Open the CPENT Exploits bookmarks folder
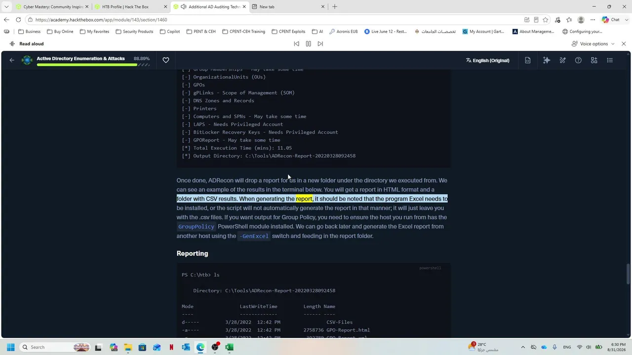This screenshot has width=632, height=355. tap(288, 32)
